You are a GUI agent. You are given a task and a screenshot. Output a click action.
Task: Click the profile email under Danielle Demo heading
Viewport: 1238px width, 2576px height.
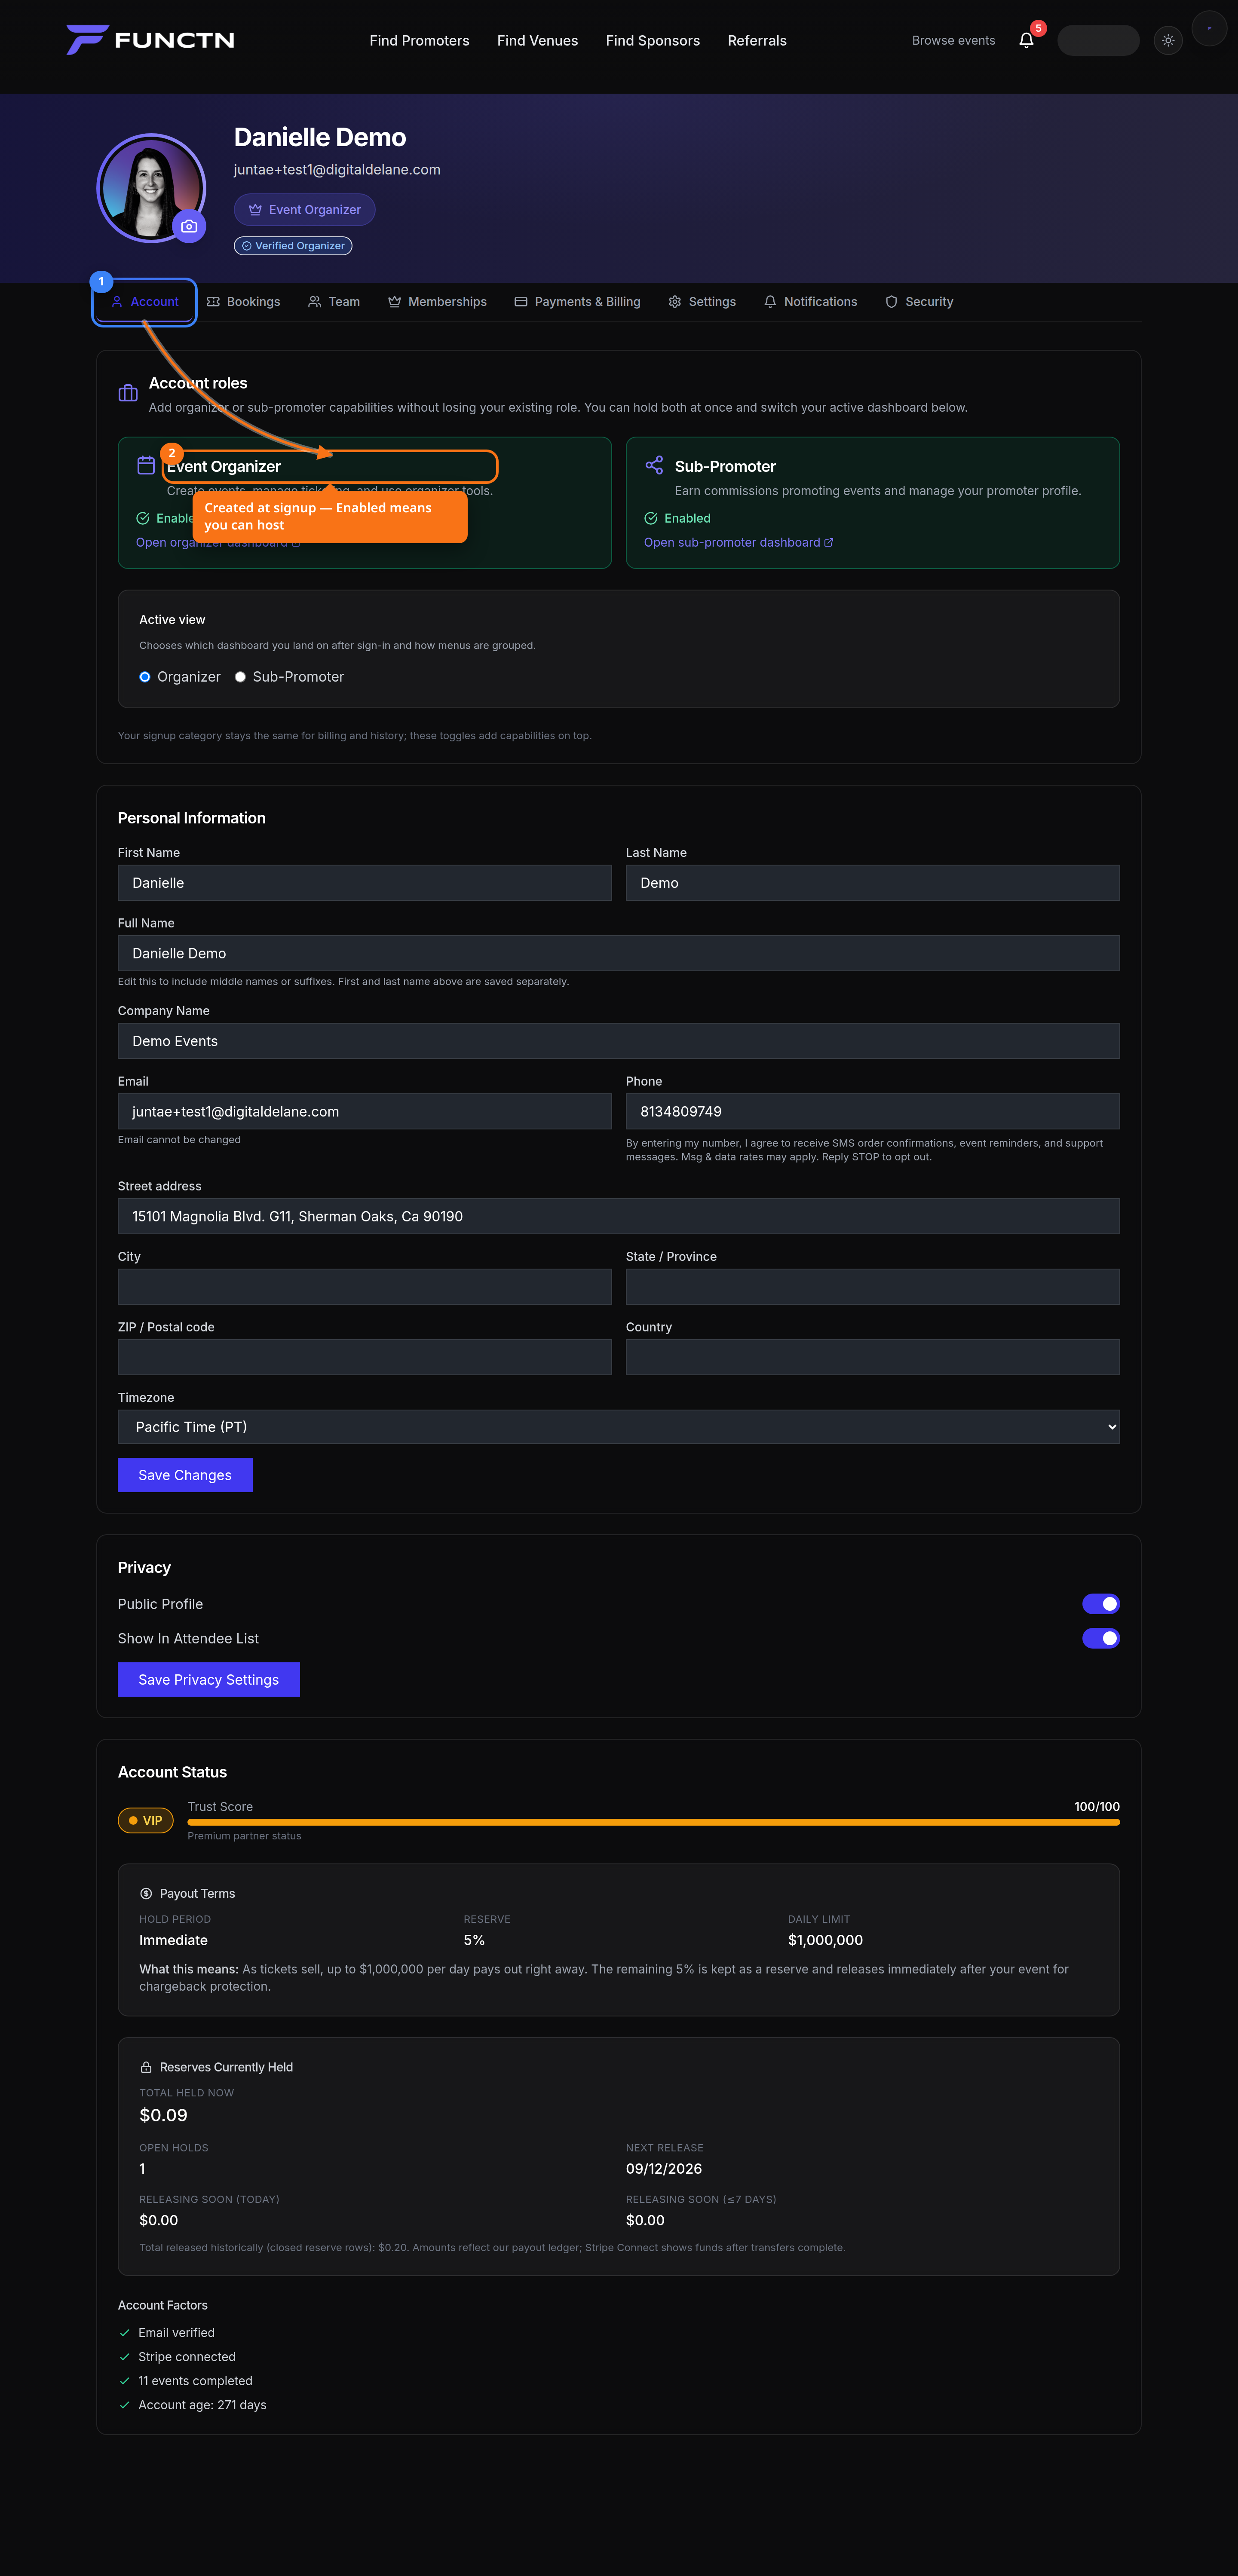coord(337,170)
